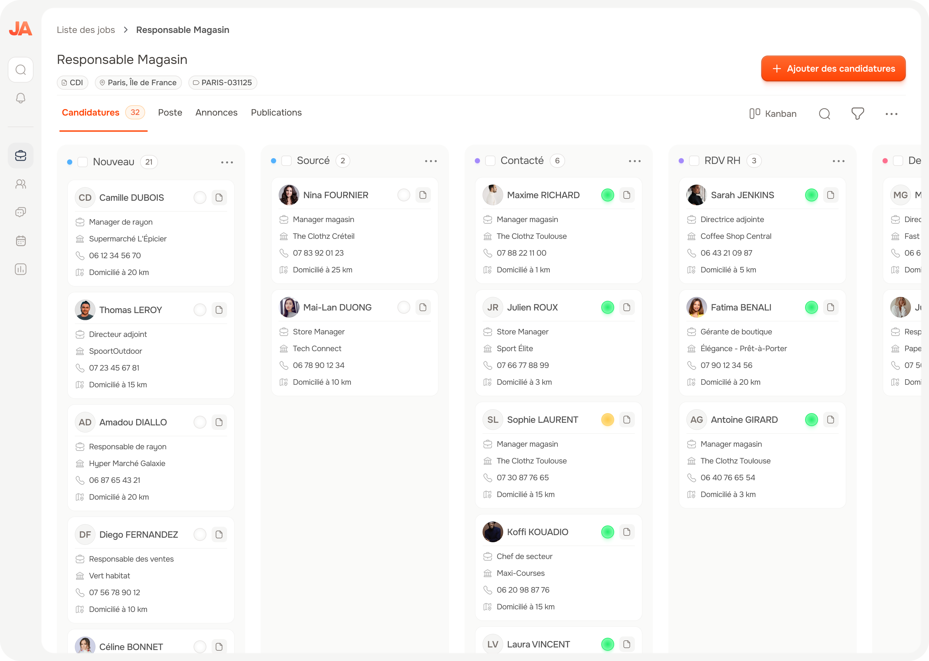Click the yellow status dot on Sophie LAURENT
The height and width of the screenshot is (661, 929).
tap(607, 420)
